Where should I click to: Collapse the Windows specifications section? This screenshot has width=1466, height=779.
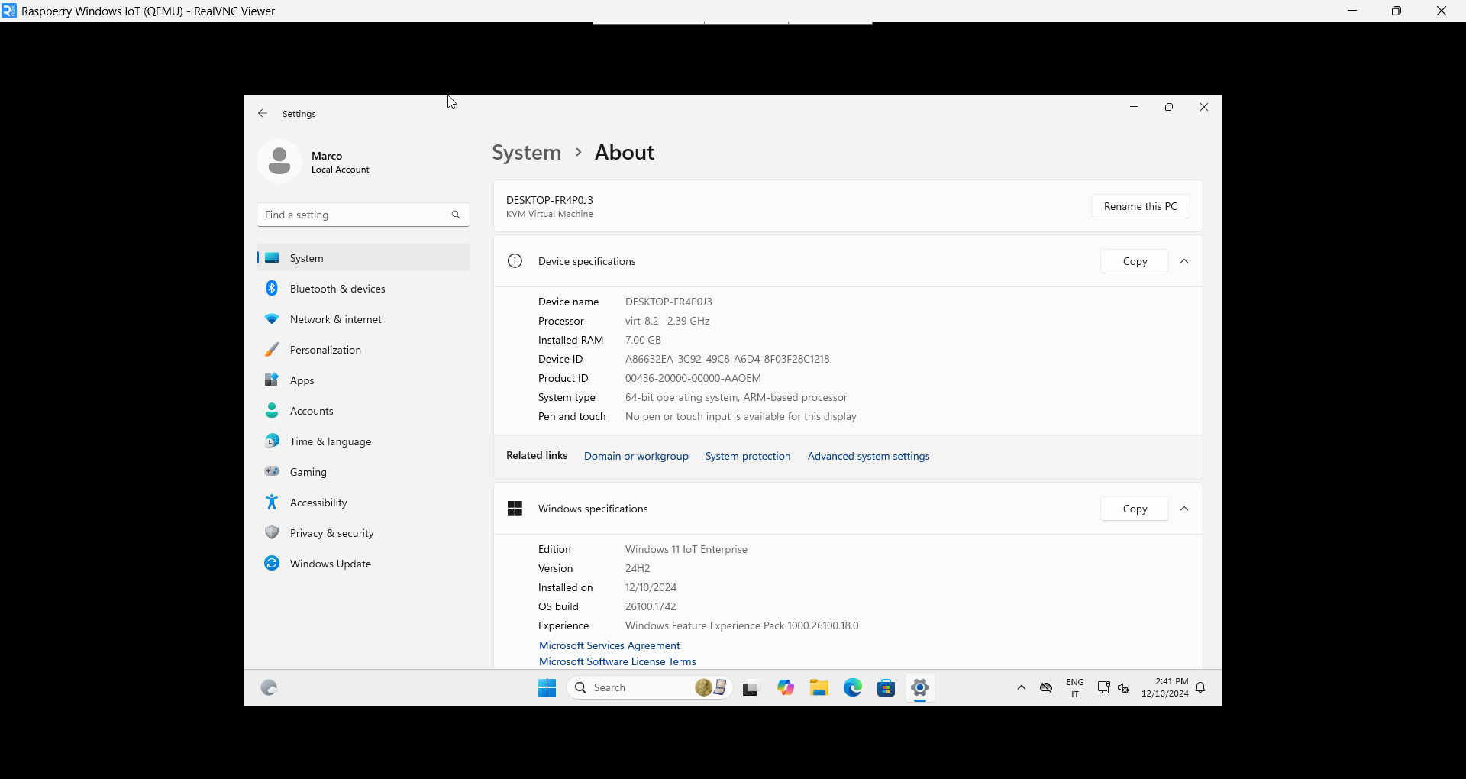point(1184,509)
